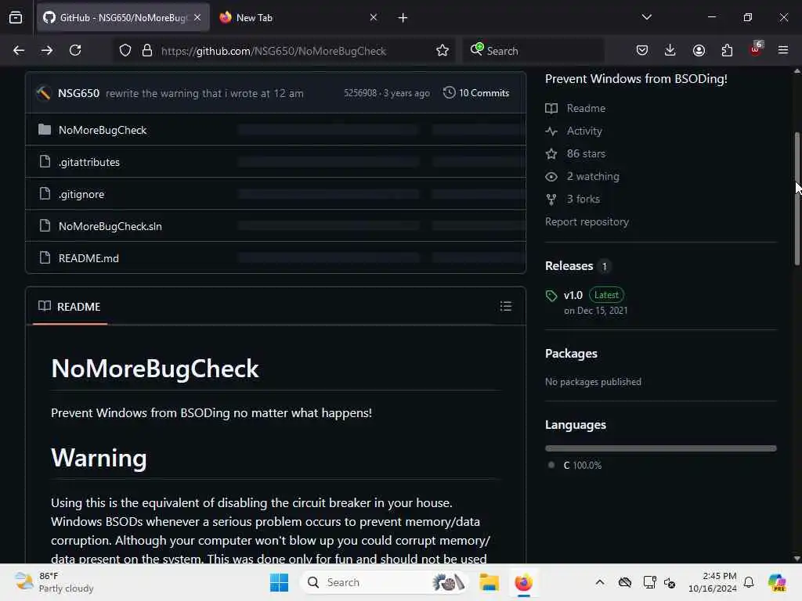Save page to Pocket icon
802x601 pixels.
642,50
